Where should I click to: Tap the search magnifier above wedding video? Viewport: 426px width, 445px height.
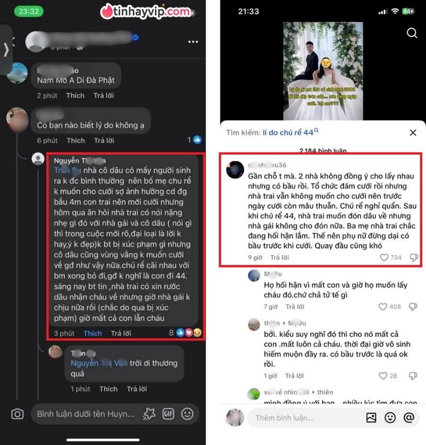(x=412, y=33)
